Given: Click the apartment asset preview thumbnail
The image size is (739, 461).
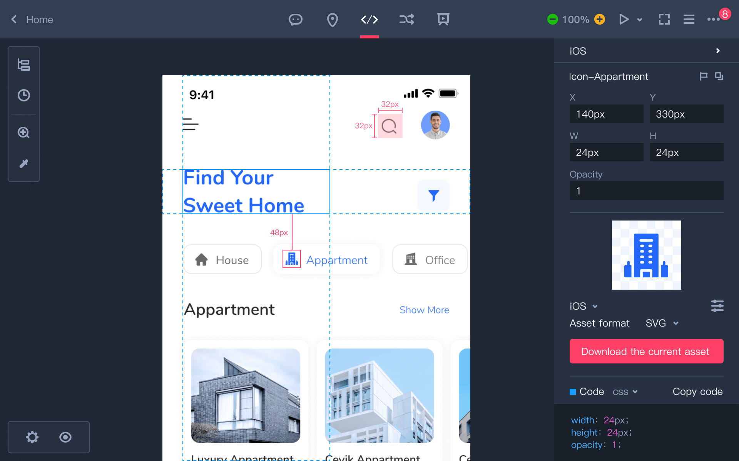Looking at the screenshot, I should pyautogui.click(x=647, y=255).
